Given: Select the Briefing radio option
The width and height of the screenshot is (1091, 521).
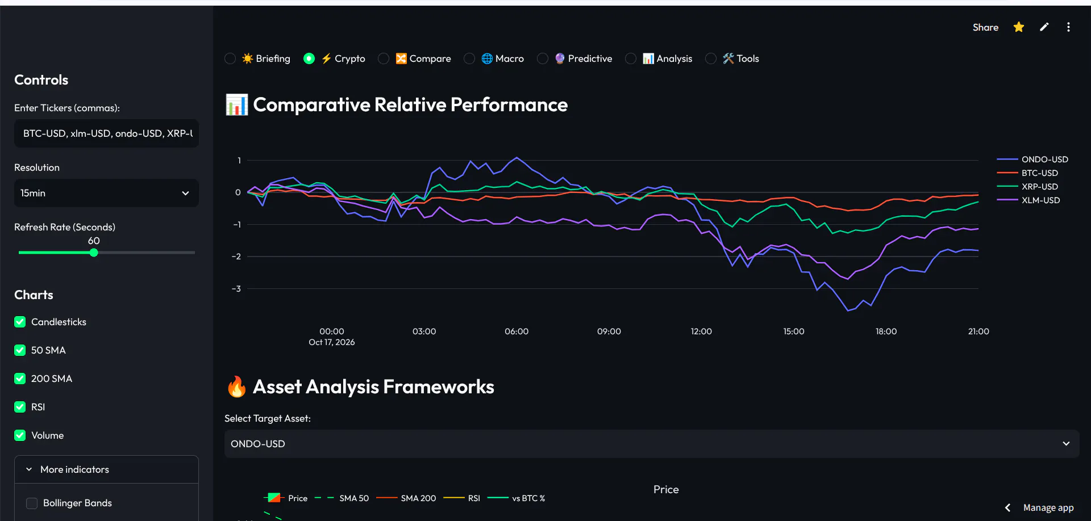Looking at the screenshot, I should click(230, 58).
